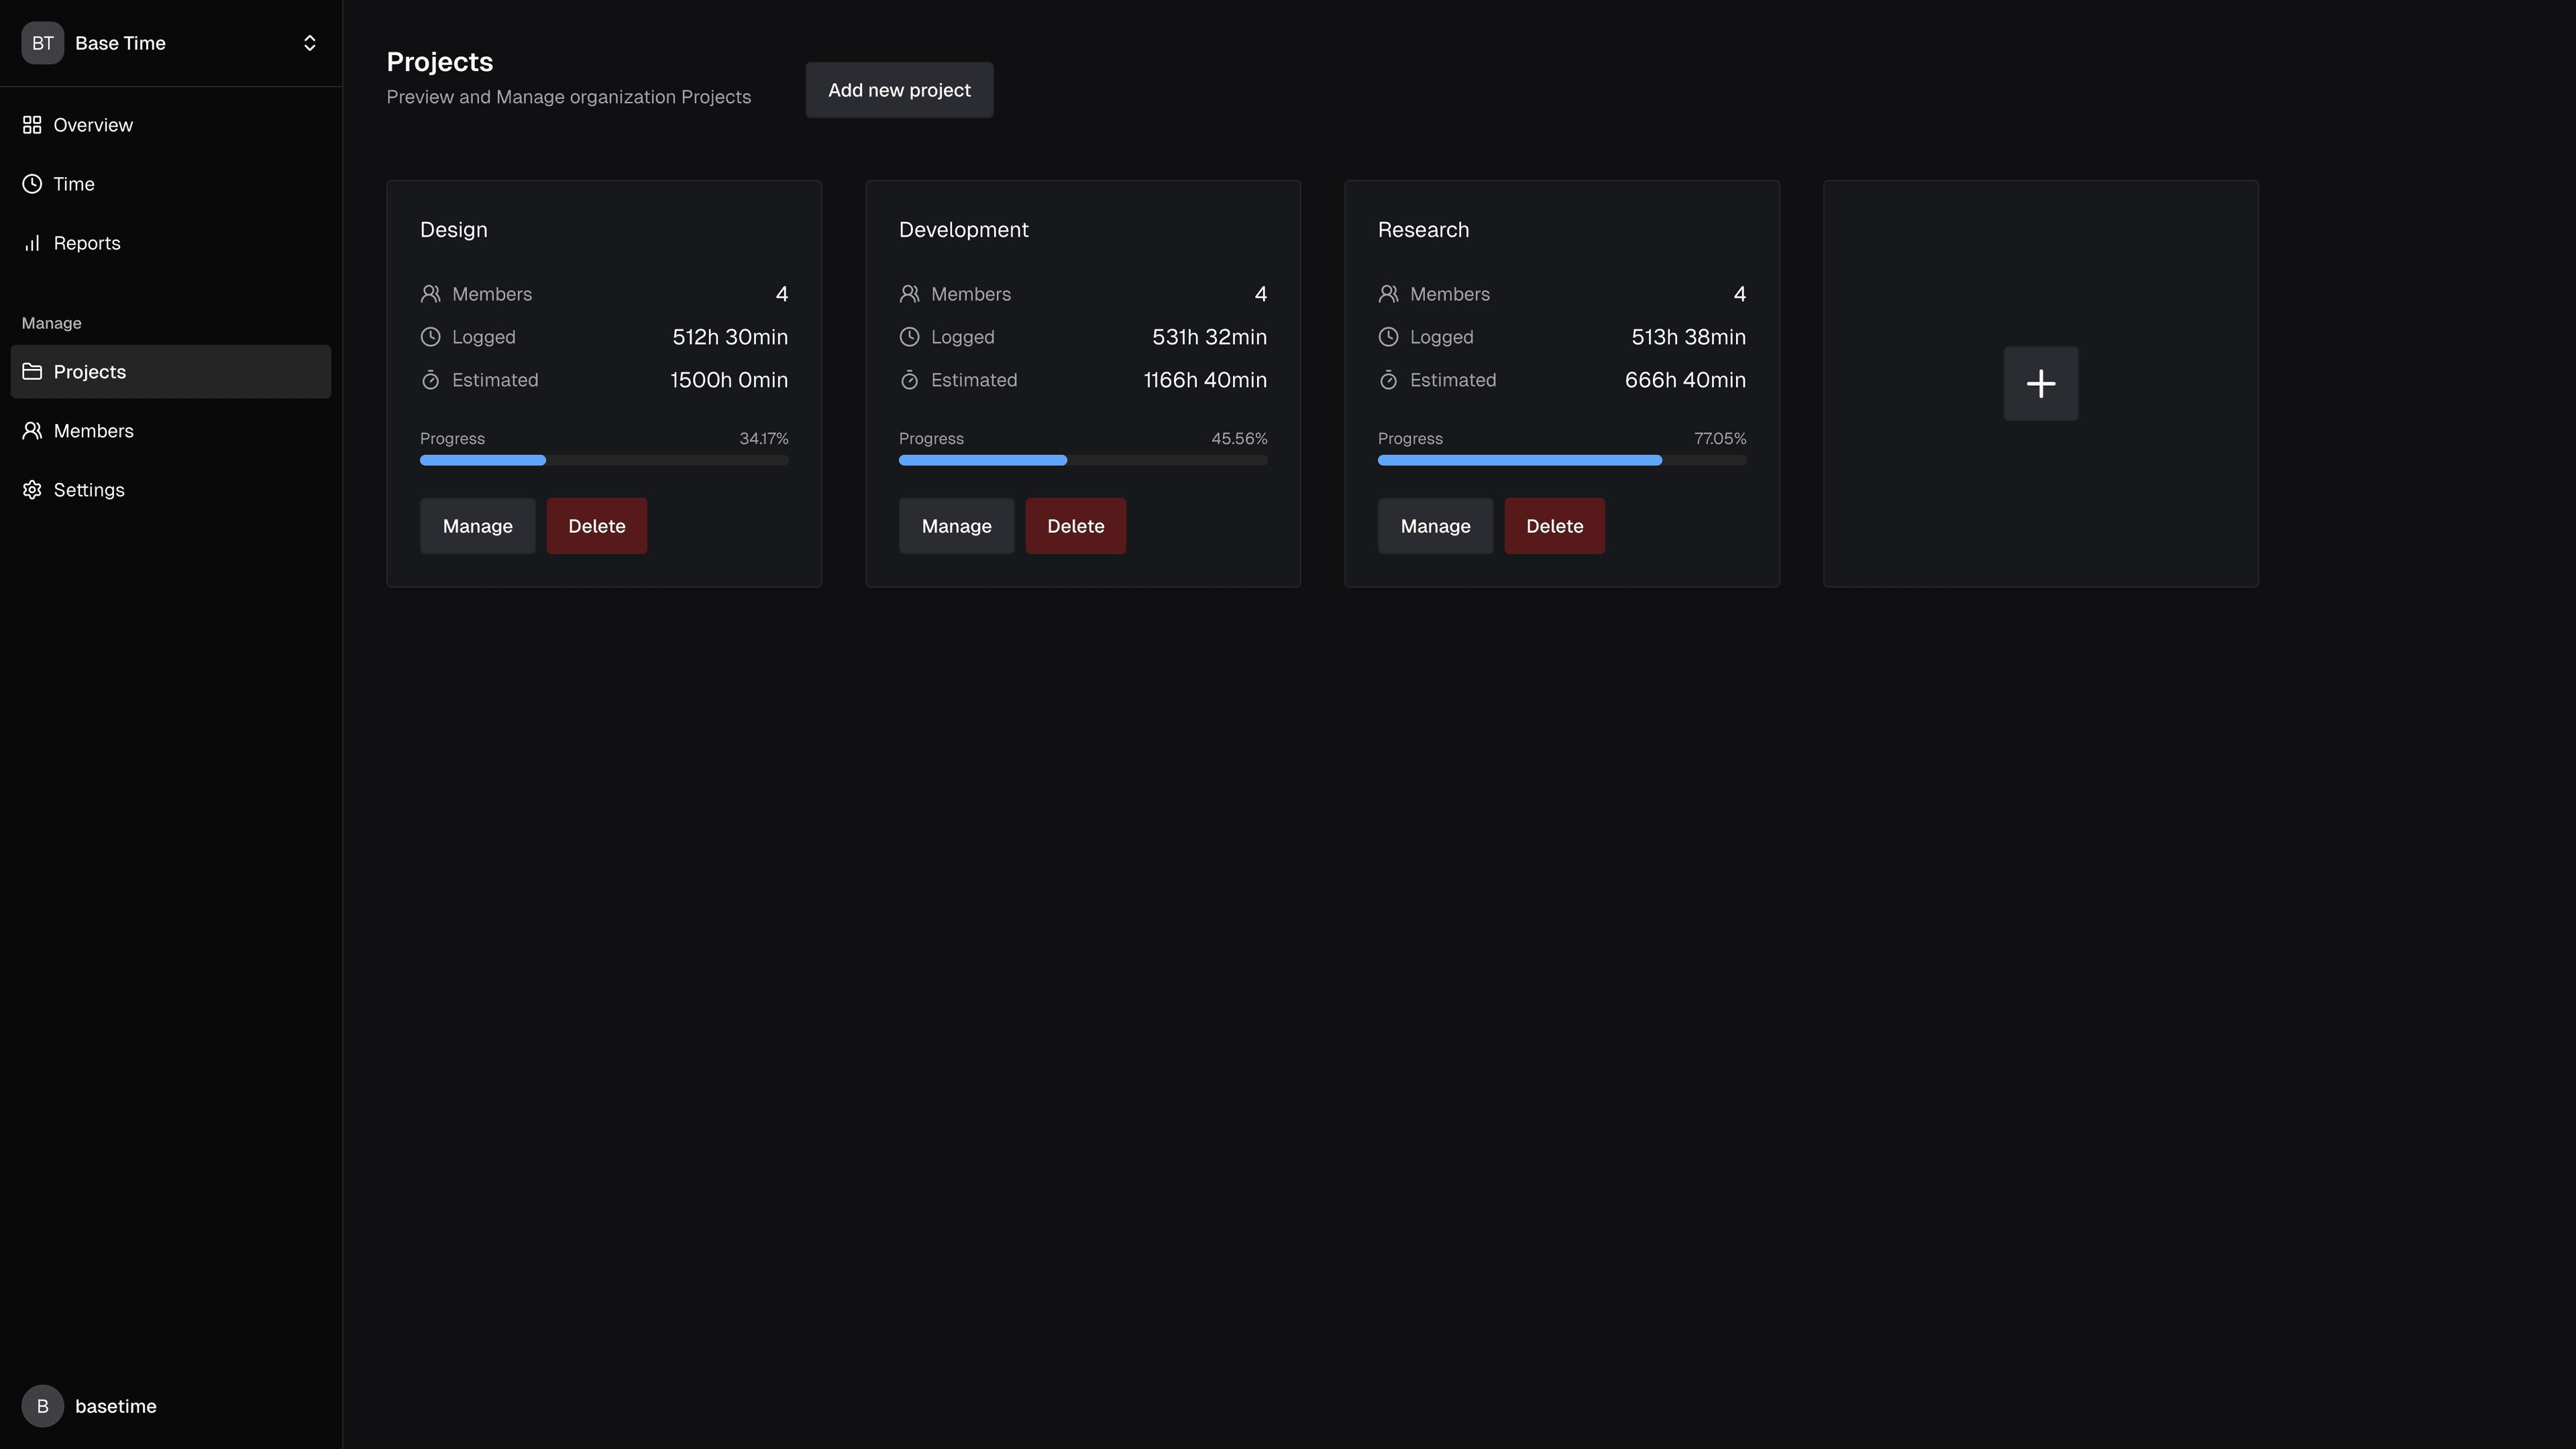The width and height of the screenshot is (2576, 1449).
Task: Click the Time clock icon in sidebar
Action: (32, 184)
